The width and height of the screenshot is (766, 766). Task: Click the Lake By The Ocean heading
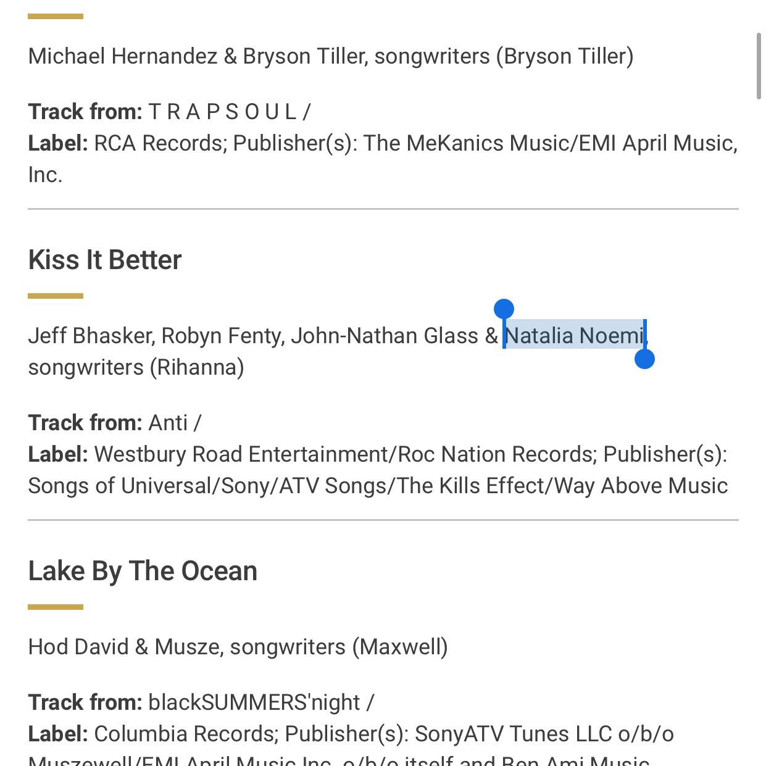[x=143, y=571]
